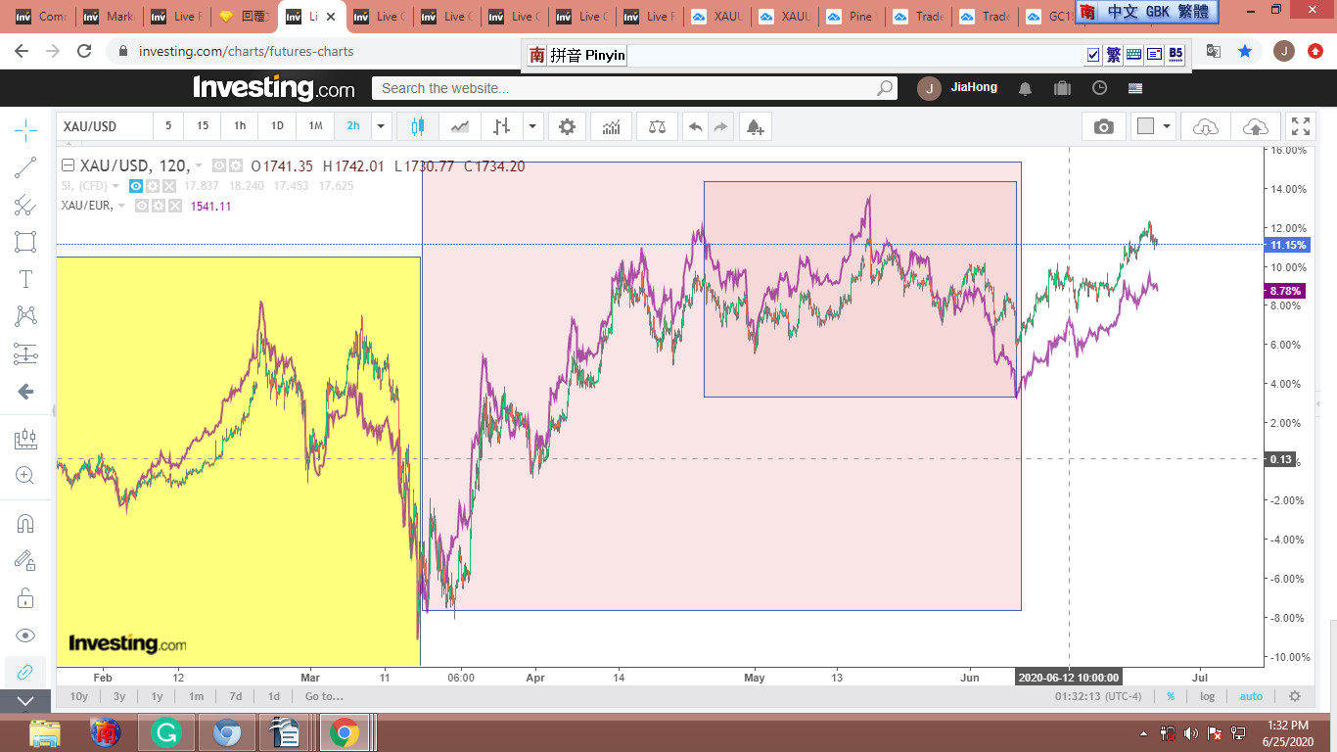Image resolution: width=1337 pixels, height=752 pixels.
Task: Click the Go to... button
Action: (324, 696)
